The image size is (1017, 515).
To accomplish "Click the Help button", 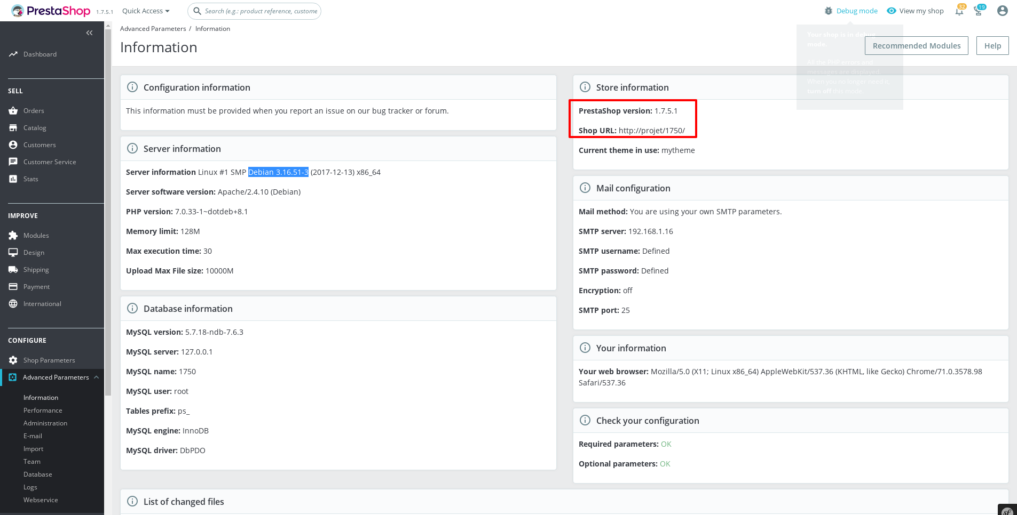I will pos(992,46).
